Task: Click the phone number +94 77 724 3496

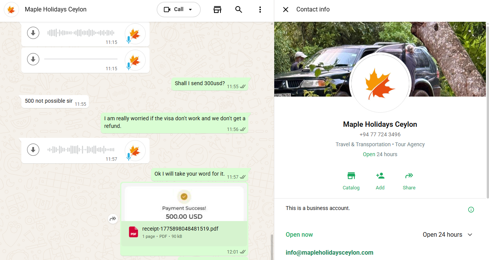Action: (380, 134)
